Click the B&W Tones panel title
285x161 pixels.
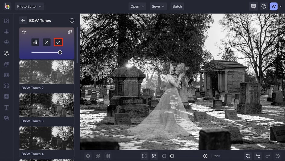(40, 21)
